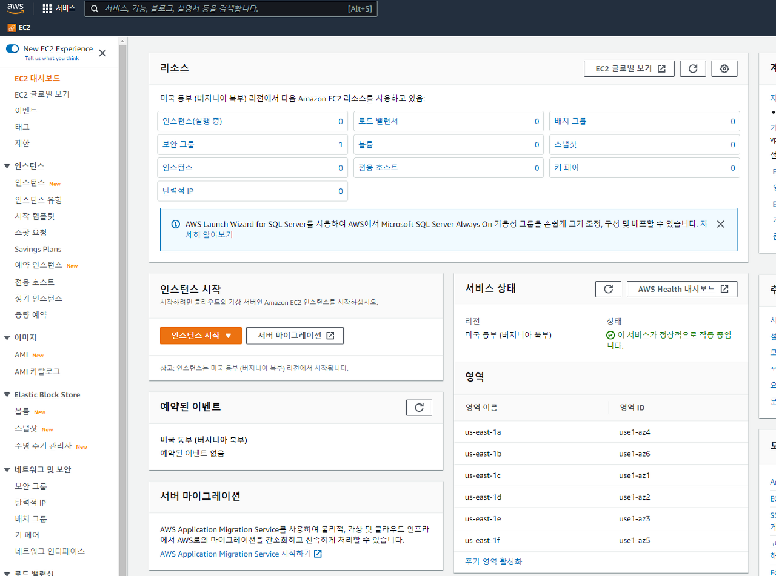Open 탄력적 IP resource card

coord(252,191)
